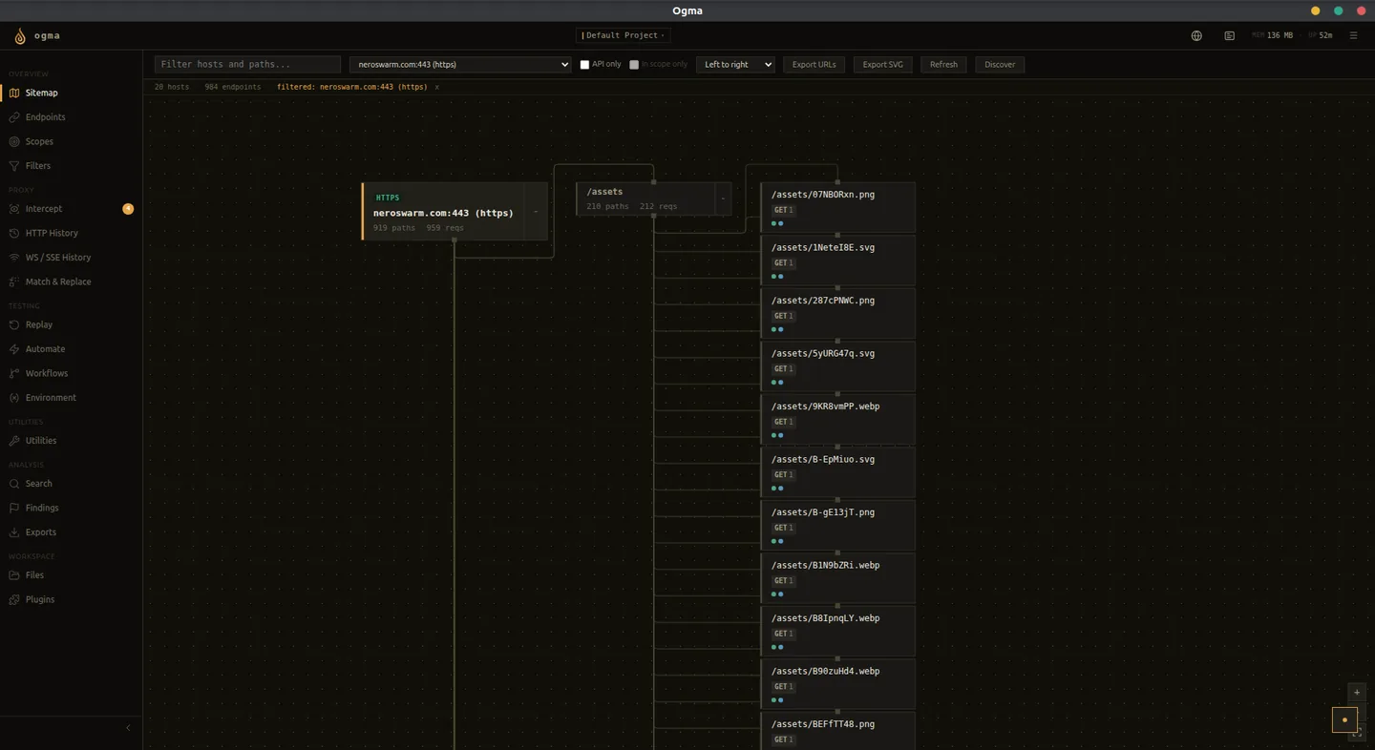Open the globe icon in header
1375x750 pixels.
coord(1196,35)
